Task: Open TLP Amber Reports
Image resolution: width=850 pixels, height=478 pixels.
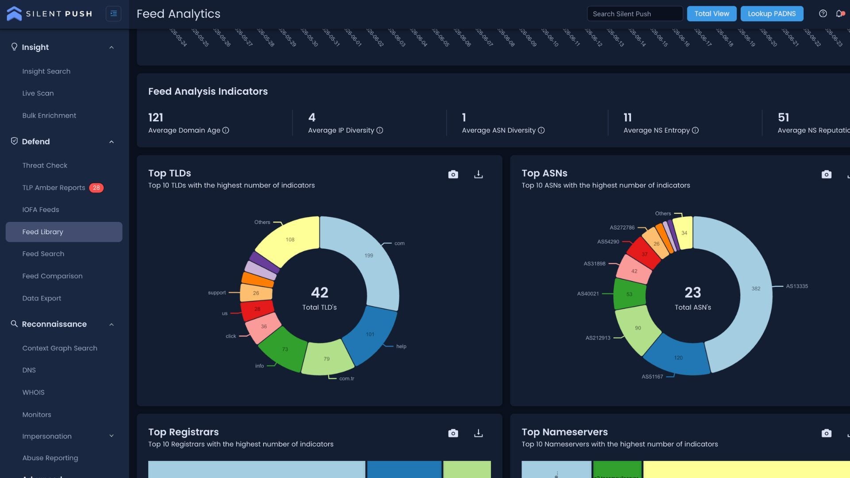Action: (54, 188)
